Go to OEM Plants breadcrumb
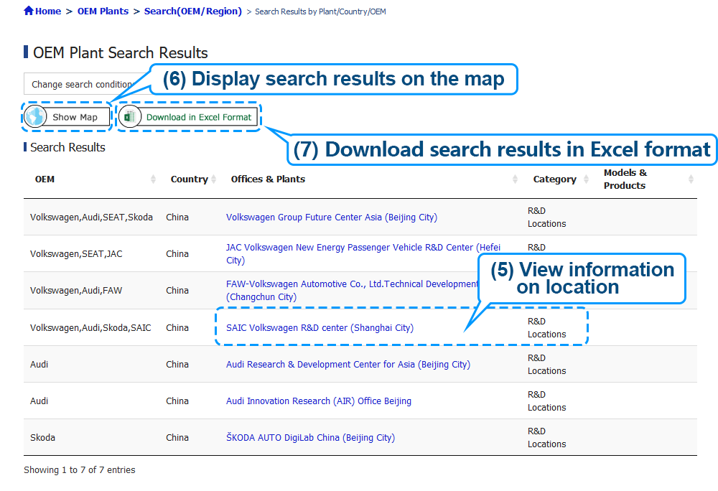The height and width of the screenshot is (491, 718). 103,11
